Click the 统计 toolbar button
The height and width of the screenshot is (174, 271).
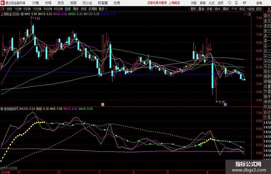click(x=217, y=9)
